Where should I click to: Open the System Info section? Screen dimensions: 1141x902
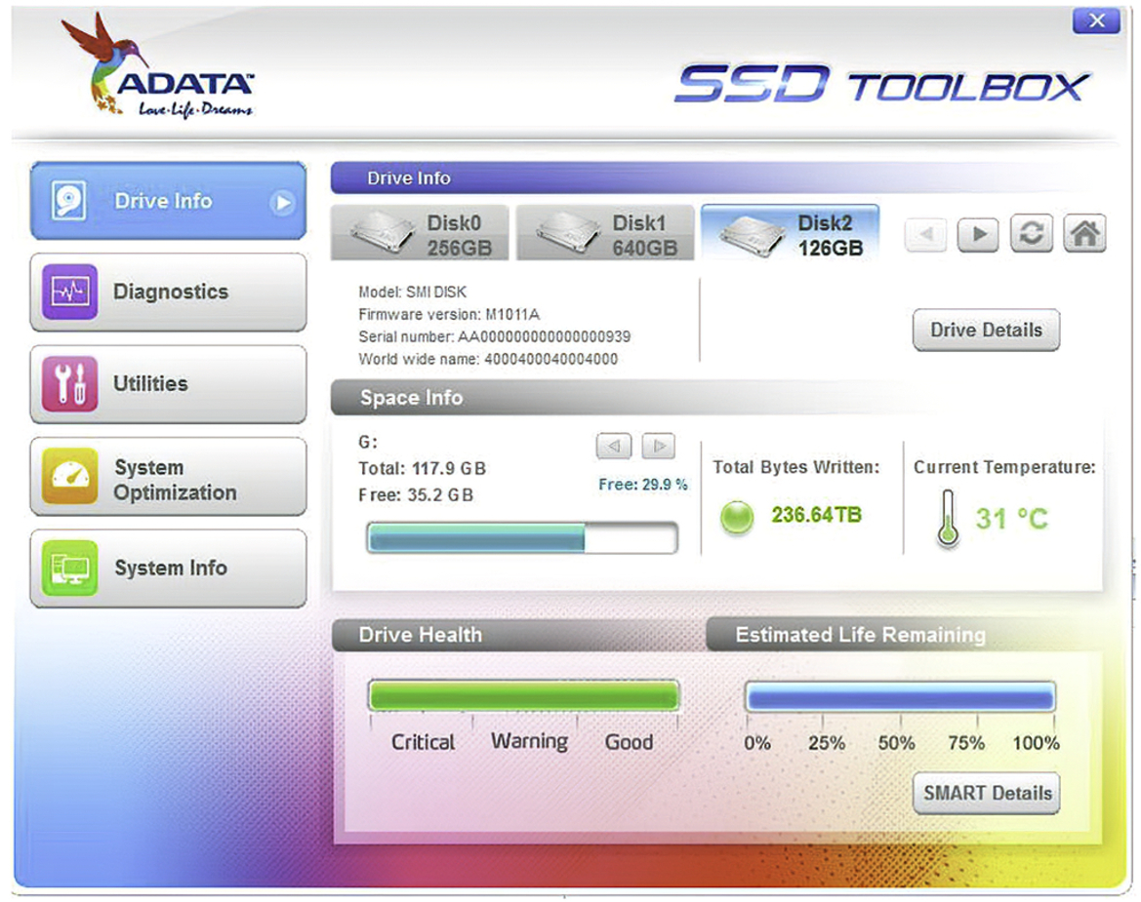pos(168,568)
